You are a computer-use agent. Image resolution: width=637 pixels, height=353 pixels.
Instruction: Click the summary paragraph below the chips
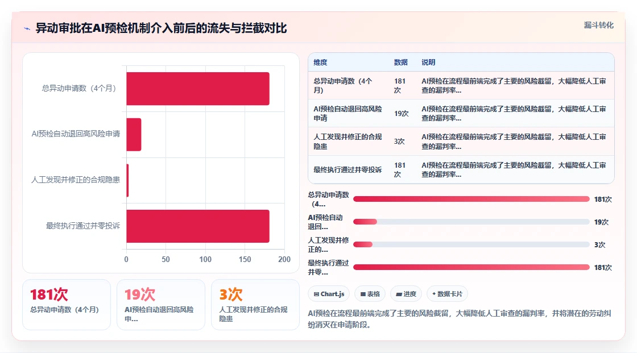point(460,319)
